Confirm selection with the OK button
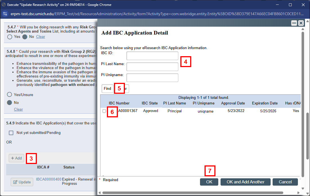The width and height of the screenshot is (310, 196). [209, 182]
